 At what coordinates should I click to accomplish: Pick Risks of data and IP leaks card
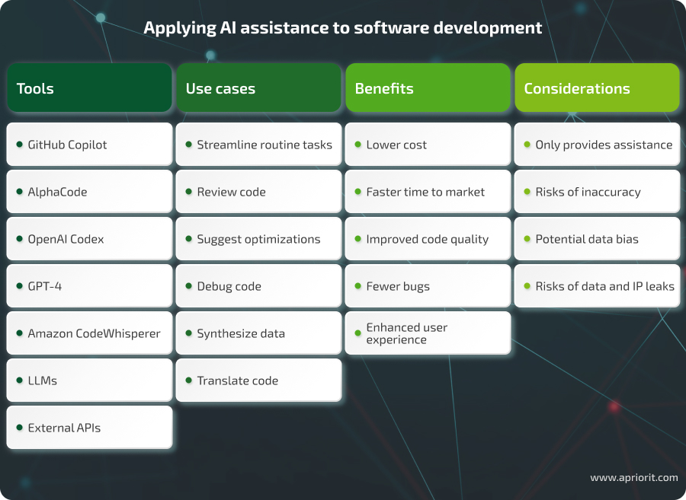[x=597, y=285]
